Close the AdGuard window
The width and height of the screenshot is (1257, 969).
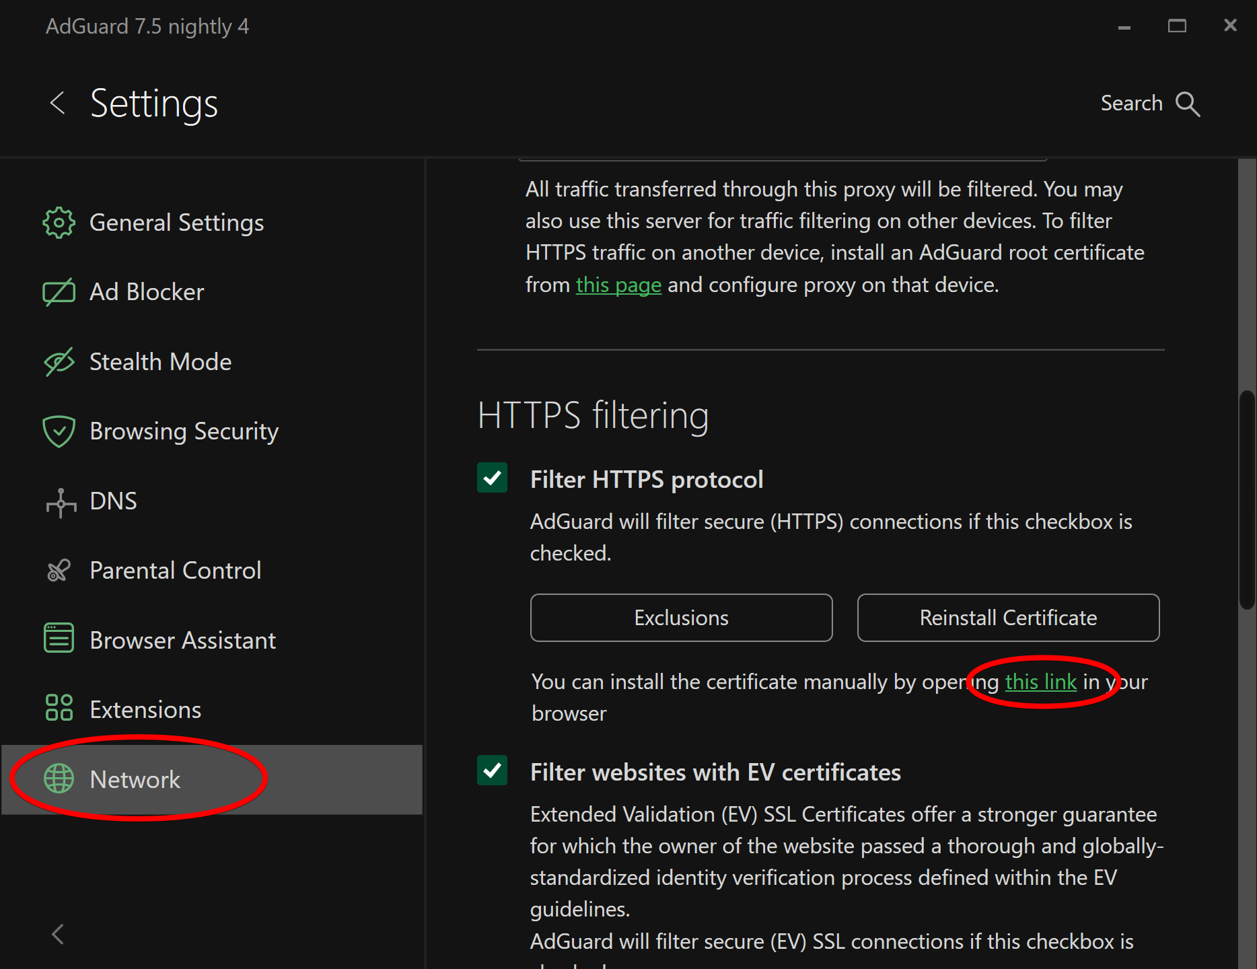pyautogui.click(x=1230, y=25)
